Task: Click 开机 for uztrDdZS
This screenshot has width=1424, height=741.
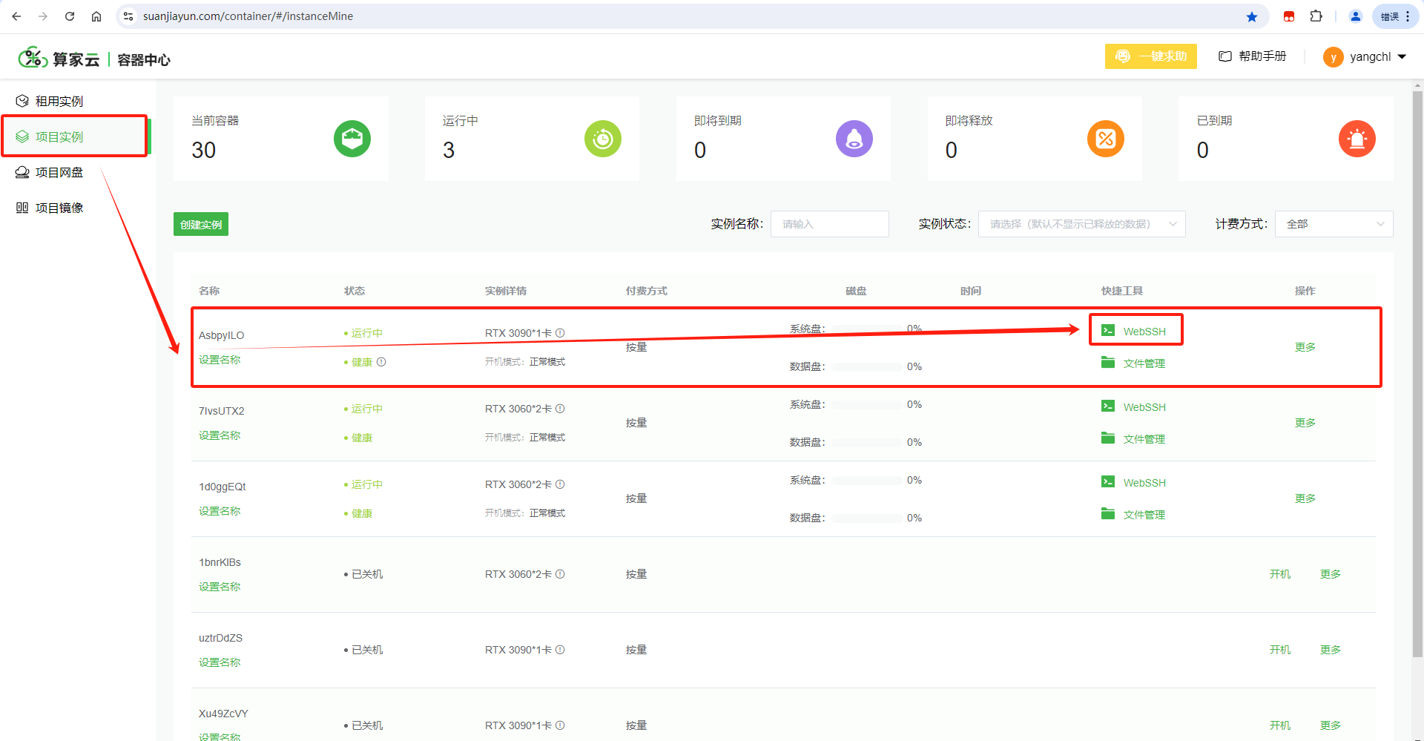Action: pos(1280,650)
